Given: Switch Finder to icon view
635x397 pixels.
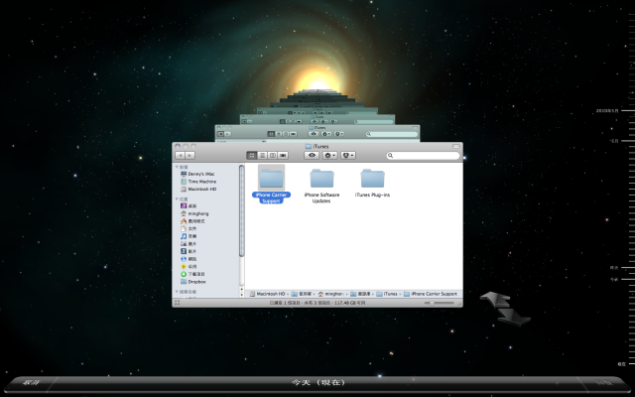Looking at the screenshot, I should point(251,156).
